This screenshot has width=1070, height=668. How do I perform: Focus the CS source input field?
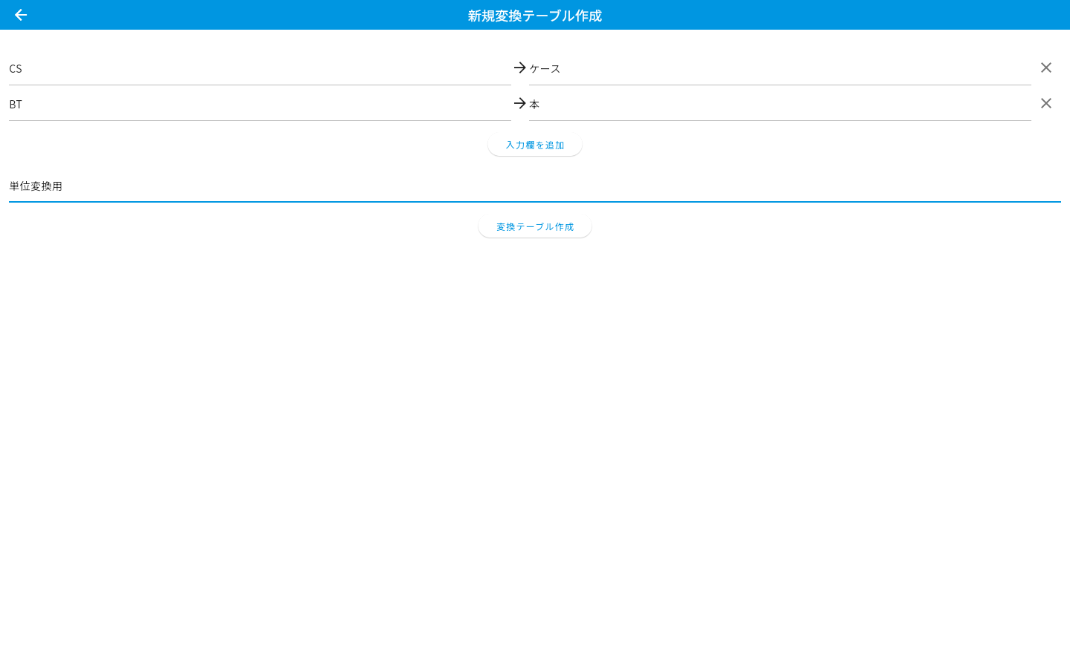point(260,68)
